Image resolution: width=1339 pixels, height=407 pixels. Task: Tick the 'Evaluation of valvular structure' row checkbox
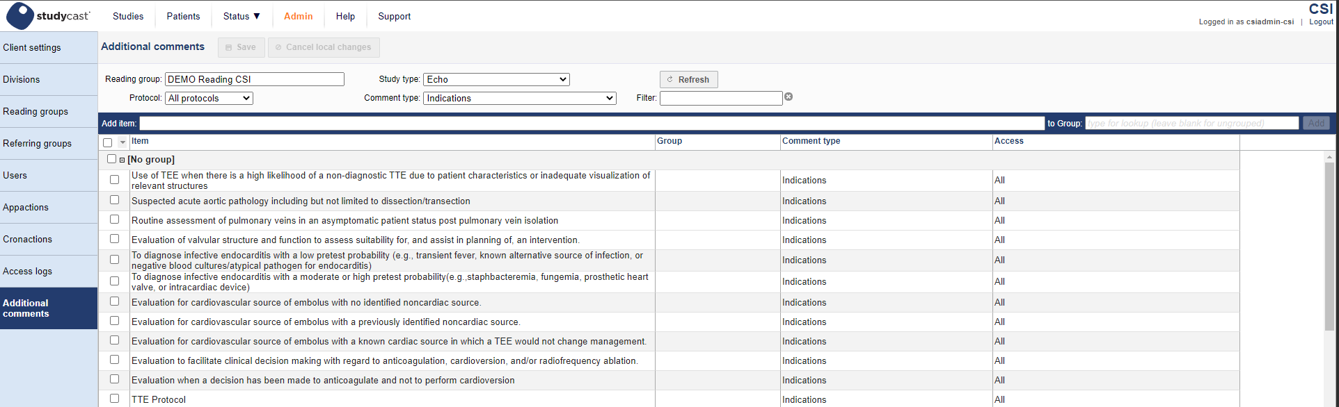pos(115,239)
